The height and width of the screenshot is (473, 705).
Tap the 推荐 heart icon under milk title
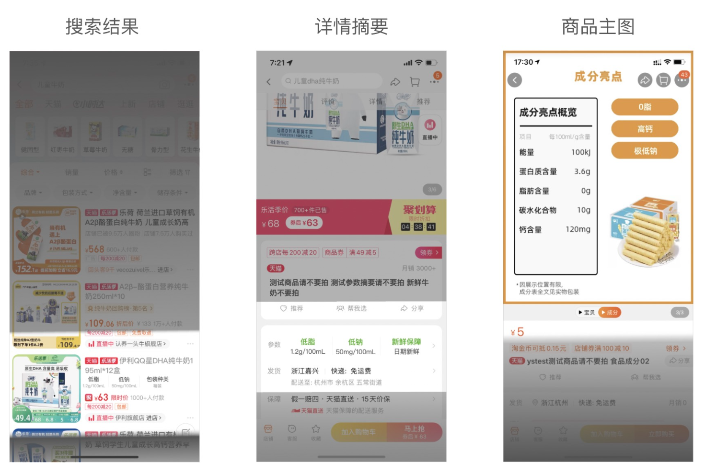pyautogui.click(x=291, y=308)
